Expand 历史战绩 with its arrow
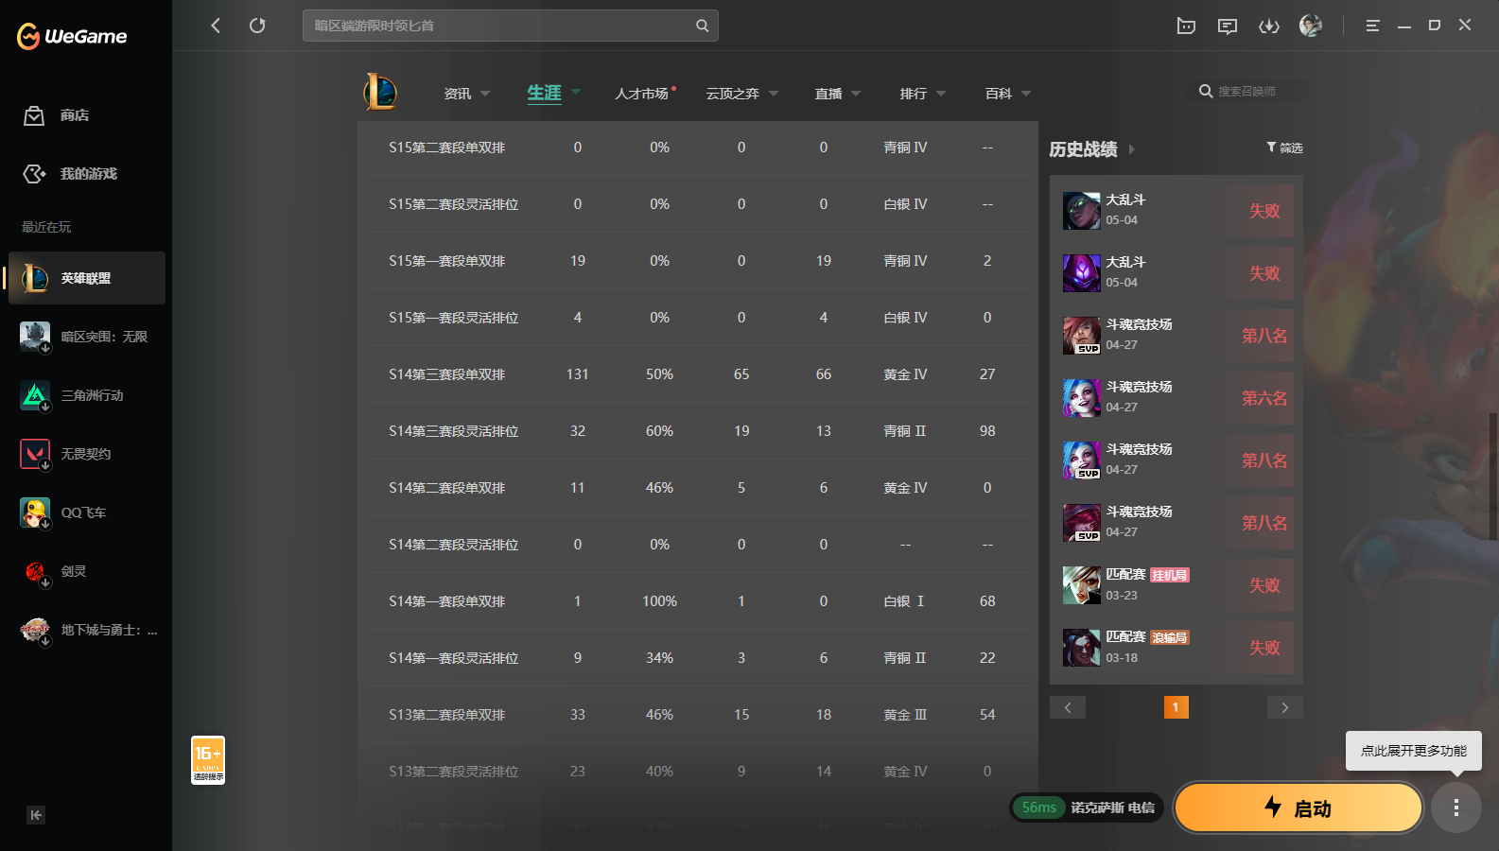This screenshot has width=1499, height=851. [1131, 149]
